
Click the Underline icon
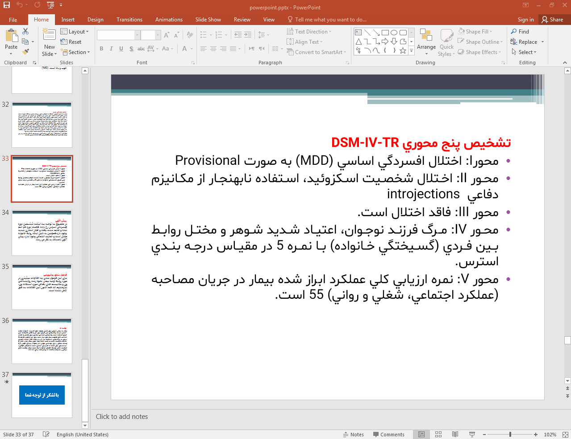click(121, 49)
